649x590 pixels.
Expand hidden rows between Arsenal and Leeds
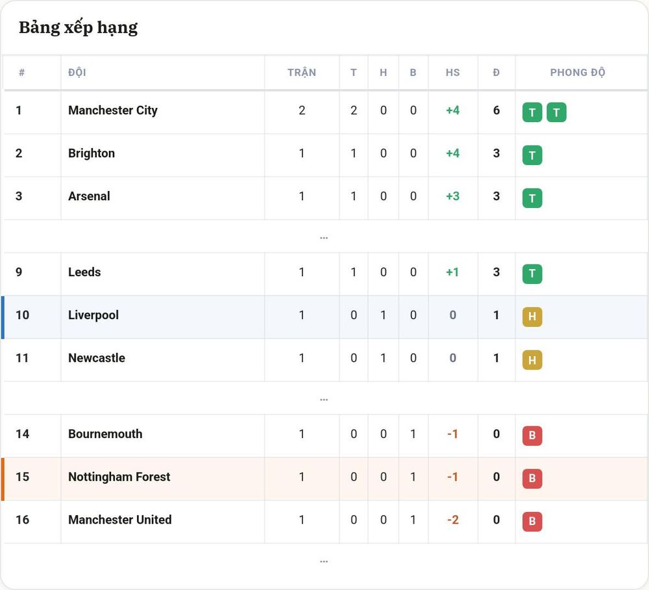324,237
